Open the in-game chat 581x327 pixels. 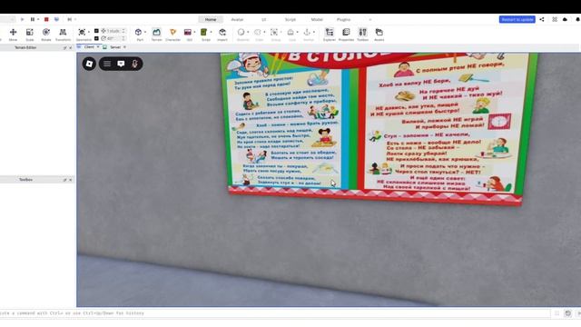point(121,64)
